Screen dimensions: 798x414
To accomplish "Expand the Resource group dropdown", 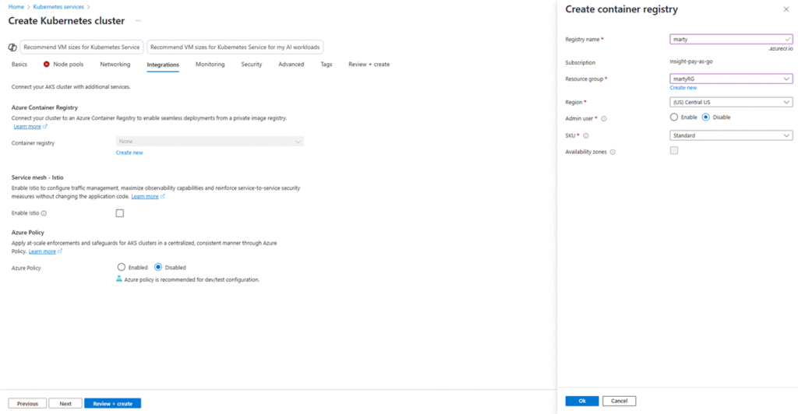I will (731, 79).
